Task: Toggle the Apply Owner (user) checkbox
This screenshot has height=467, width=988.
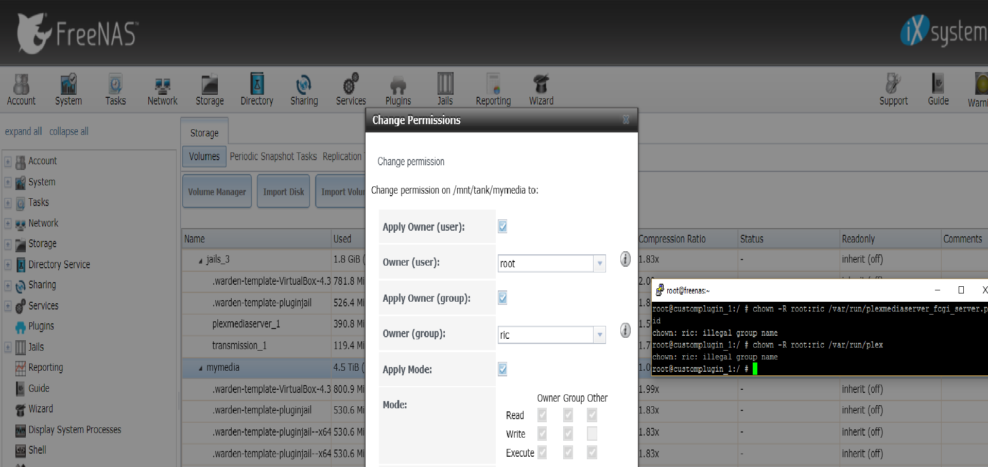Action: pyautogui.click(x=502, y=227)
